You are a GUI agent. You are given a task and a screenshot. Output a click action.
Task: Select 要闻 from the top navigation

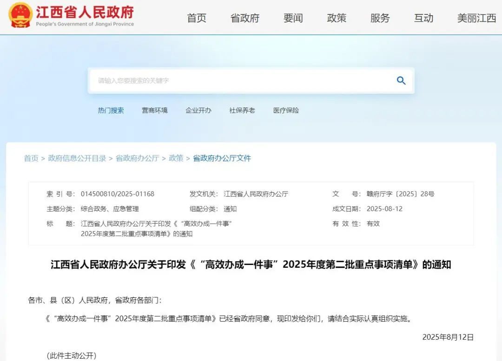coord(292,18)
